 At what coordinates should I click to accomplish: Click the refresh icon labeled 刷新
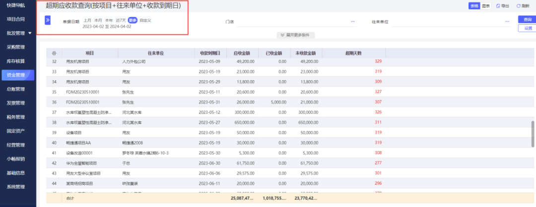click(x=518, y=6)
